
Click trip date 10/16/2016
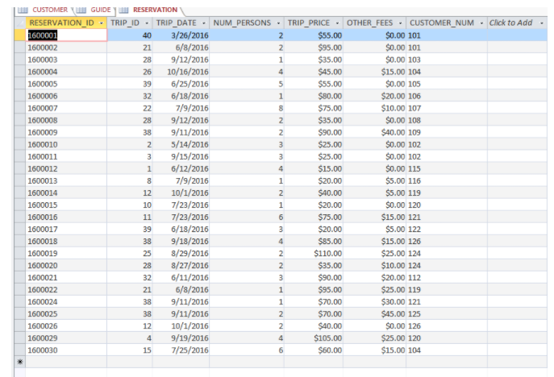pos(181,72)
